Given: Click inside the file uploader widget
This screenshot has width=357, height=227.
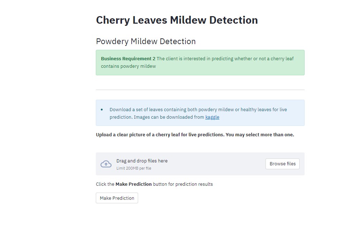Looking at the screenshot, I should coord(200,164).
